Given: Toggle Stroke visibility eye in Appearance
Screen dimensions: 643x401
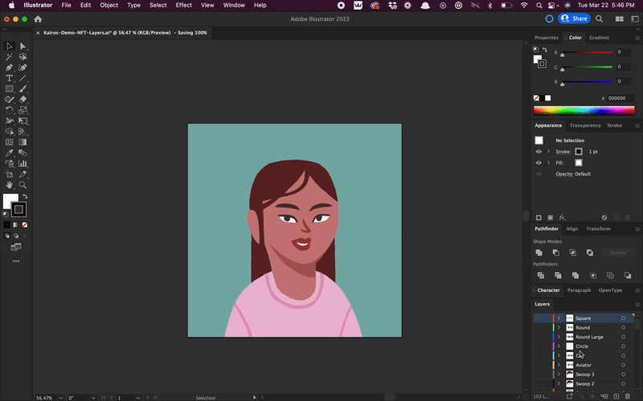Looking at the screenshot, I should pyautogui.click(x=539, y=152).
